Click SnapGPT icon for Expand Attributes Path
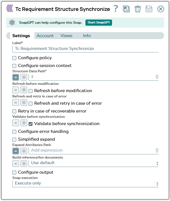Image resolution: width=170 pixels, height=201 pixels. point(24,151)
